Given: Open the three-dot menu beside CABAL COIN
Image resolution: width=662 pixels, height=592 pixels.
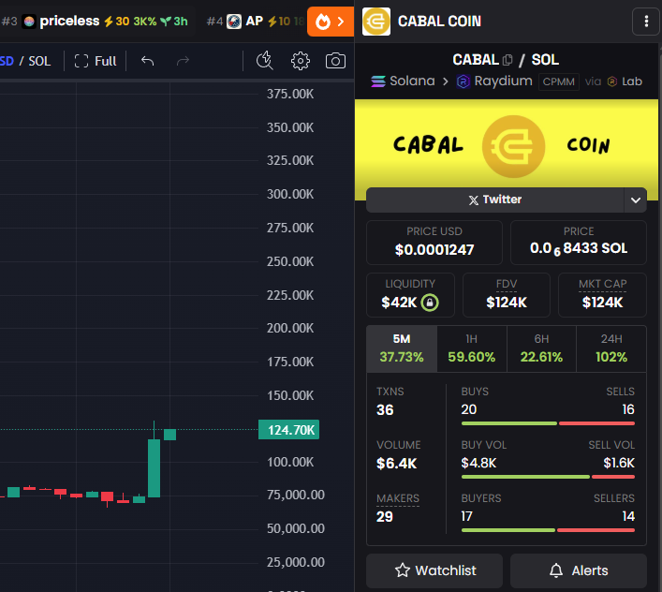Looking at the screenshot, I should point(646,22).
